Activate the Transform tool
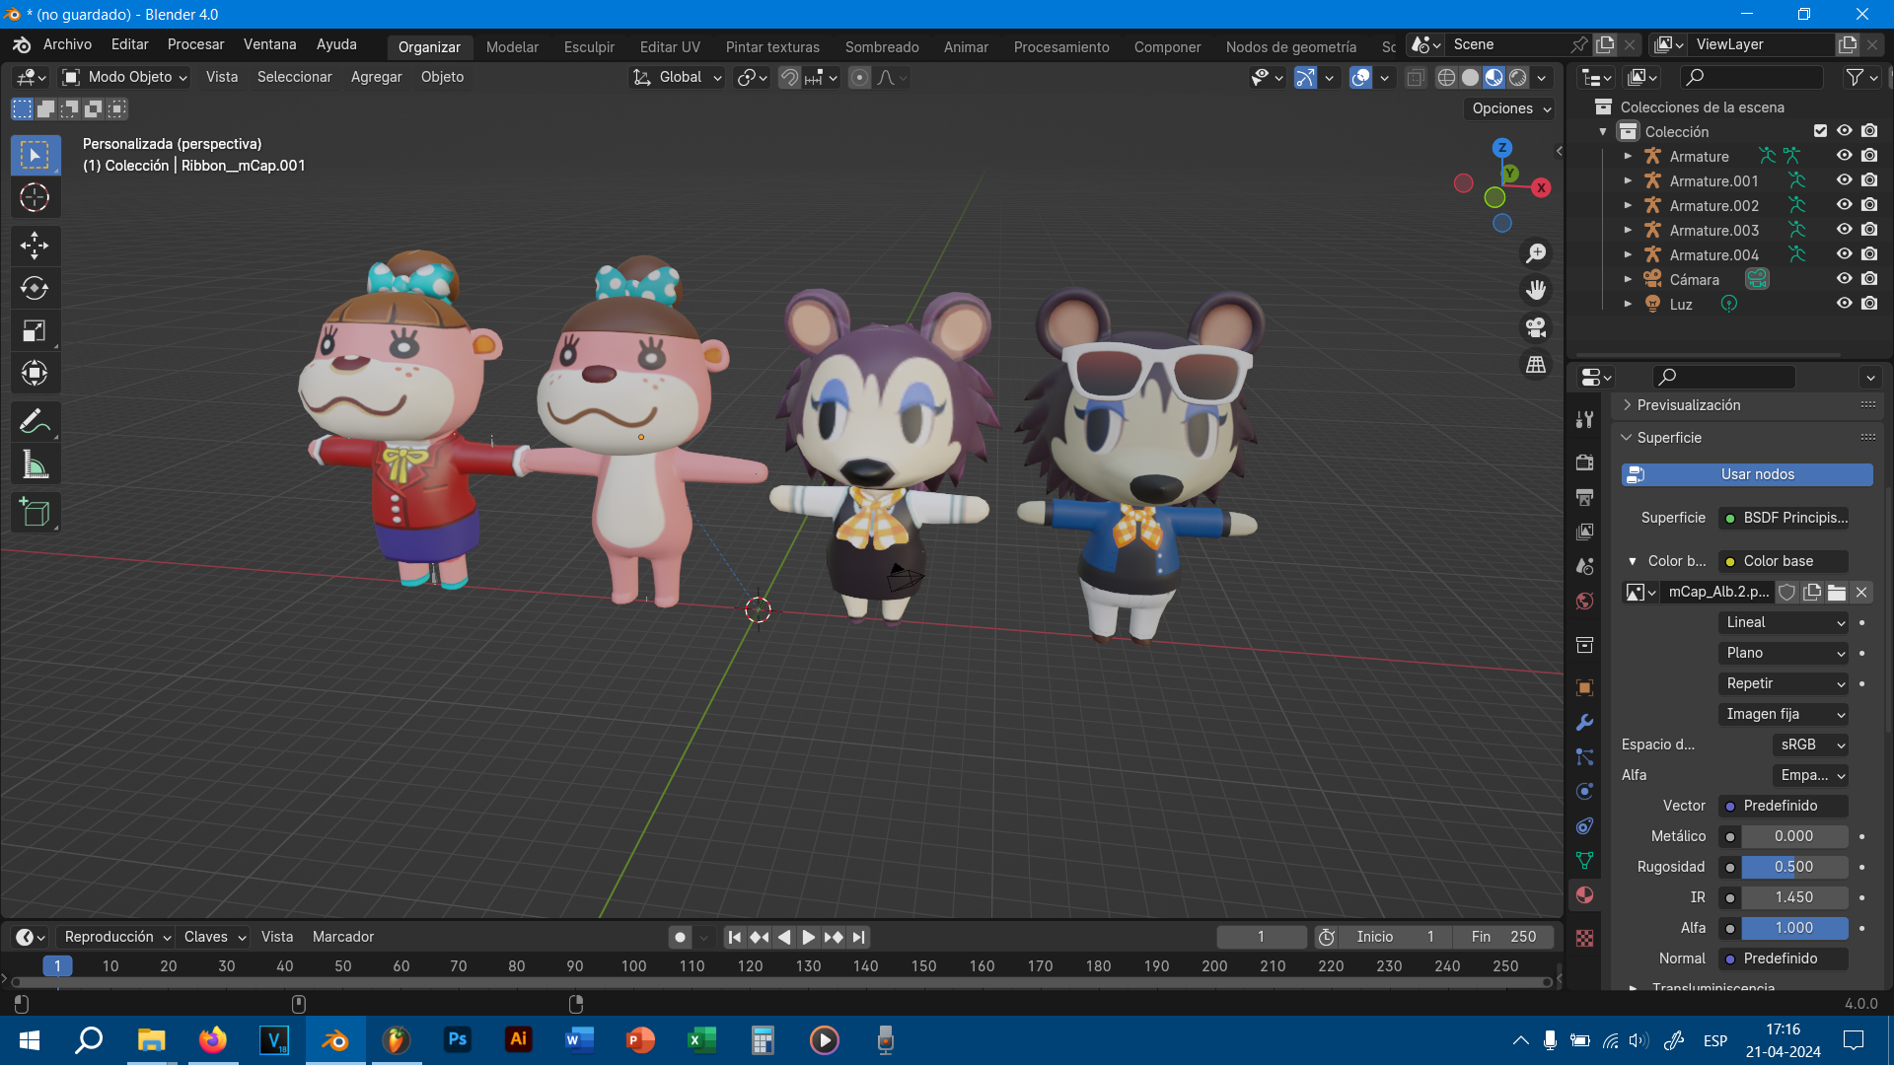1894x1065 pixels. tap(35, 373)
